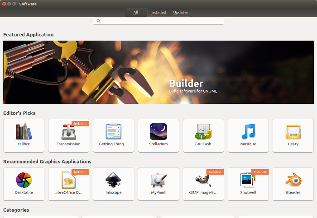Click inside the software search field

point(158,21)
